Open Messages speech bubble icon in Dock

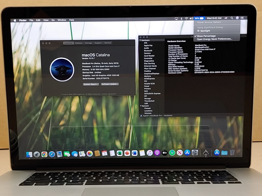click(x=74, y=154)
